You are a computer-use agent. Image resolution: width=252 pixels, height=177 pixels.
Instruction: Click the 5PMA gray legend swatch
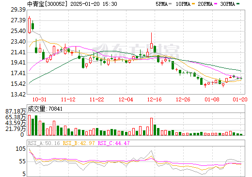tap(170, 4)
